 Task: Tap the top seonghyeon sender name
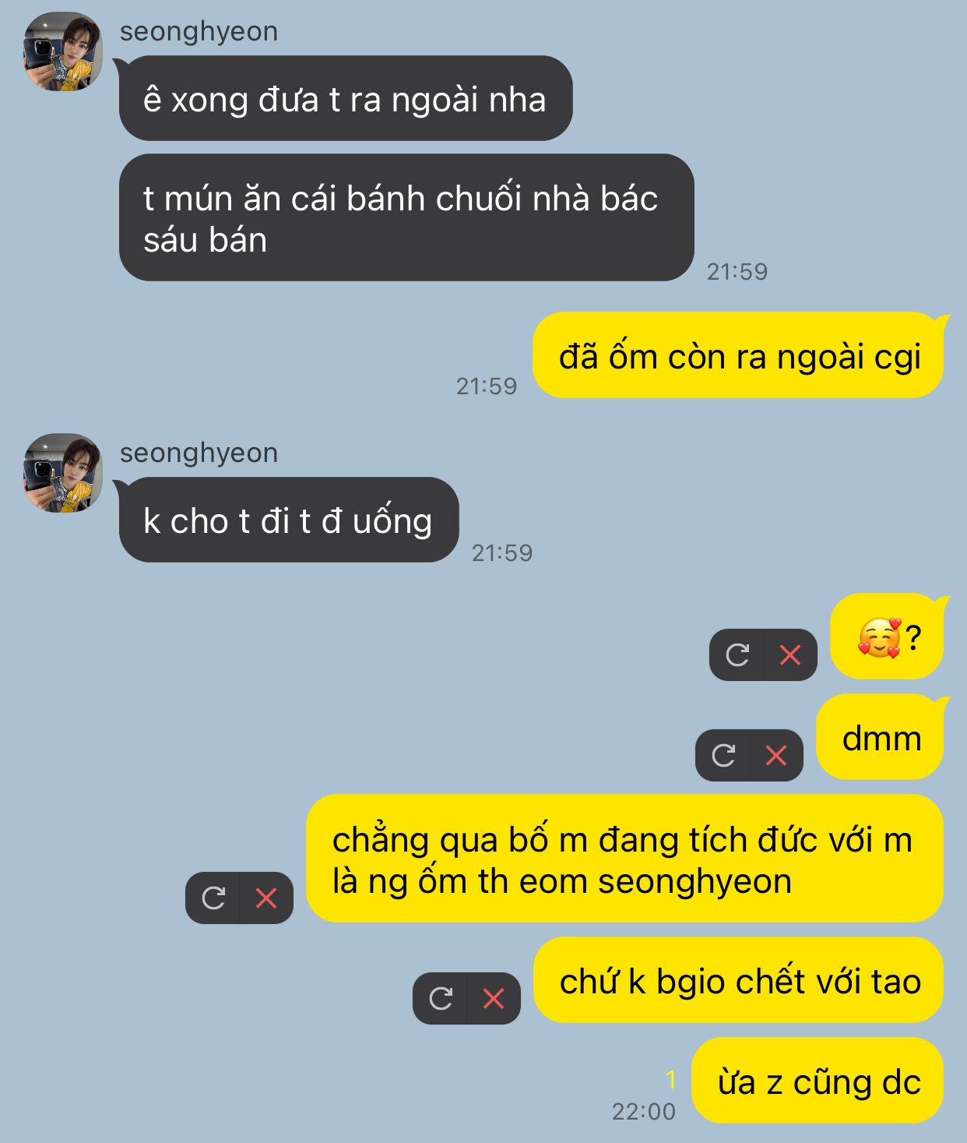199,31
